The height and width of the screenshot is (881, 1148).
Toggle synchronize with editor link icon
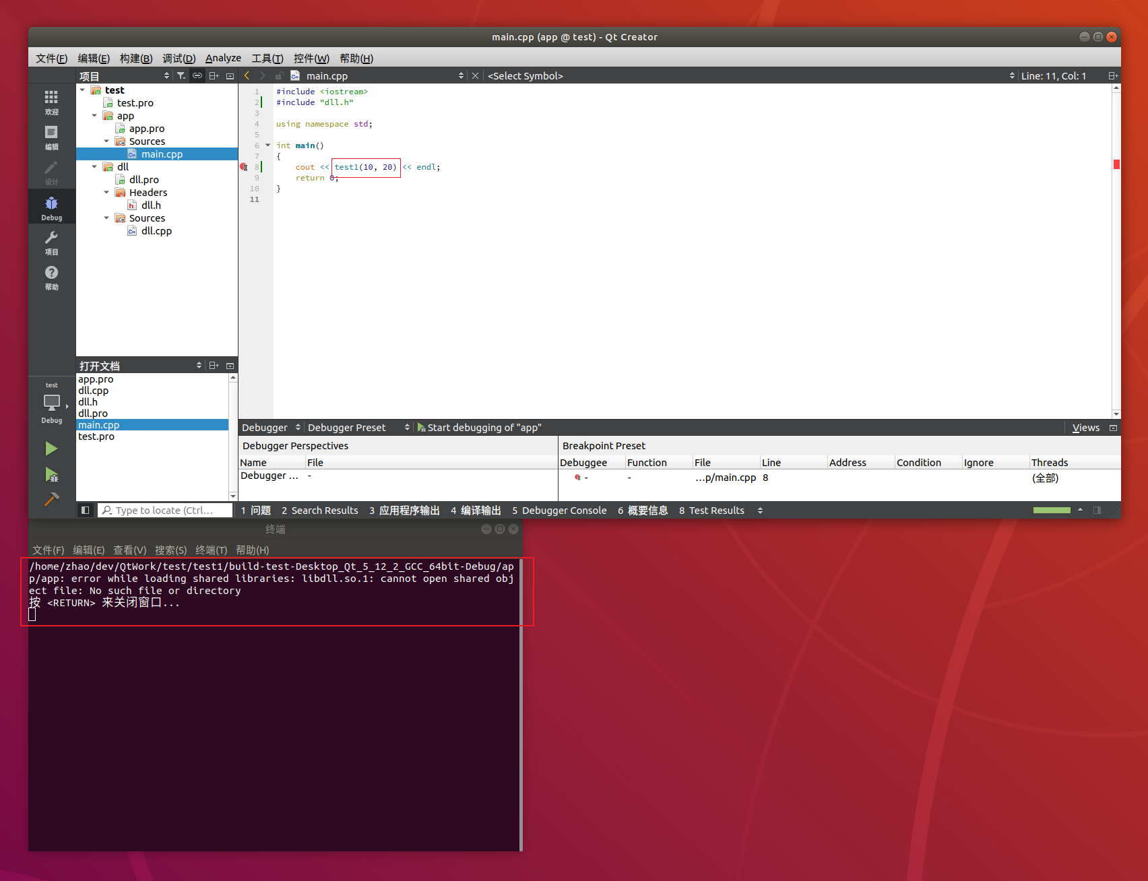(x=197, y=76)
